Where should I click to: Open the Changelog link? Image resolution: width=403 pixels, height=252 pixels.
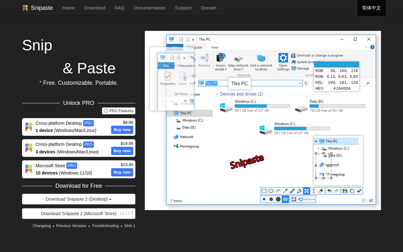(x=42, y=226)
